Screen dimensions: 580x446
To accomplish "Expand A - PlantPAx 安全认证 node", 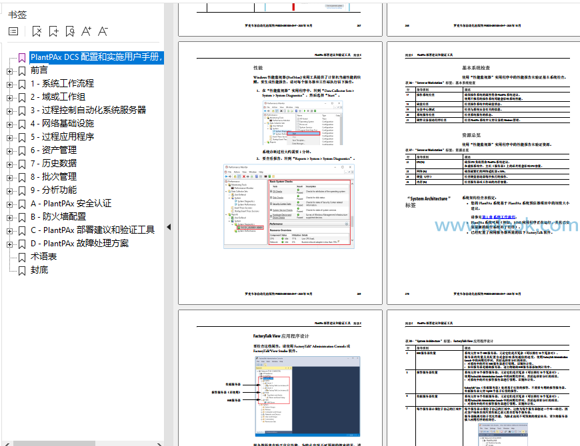I will tap(9, 204).
